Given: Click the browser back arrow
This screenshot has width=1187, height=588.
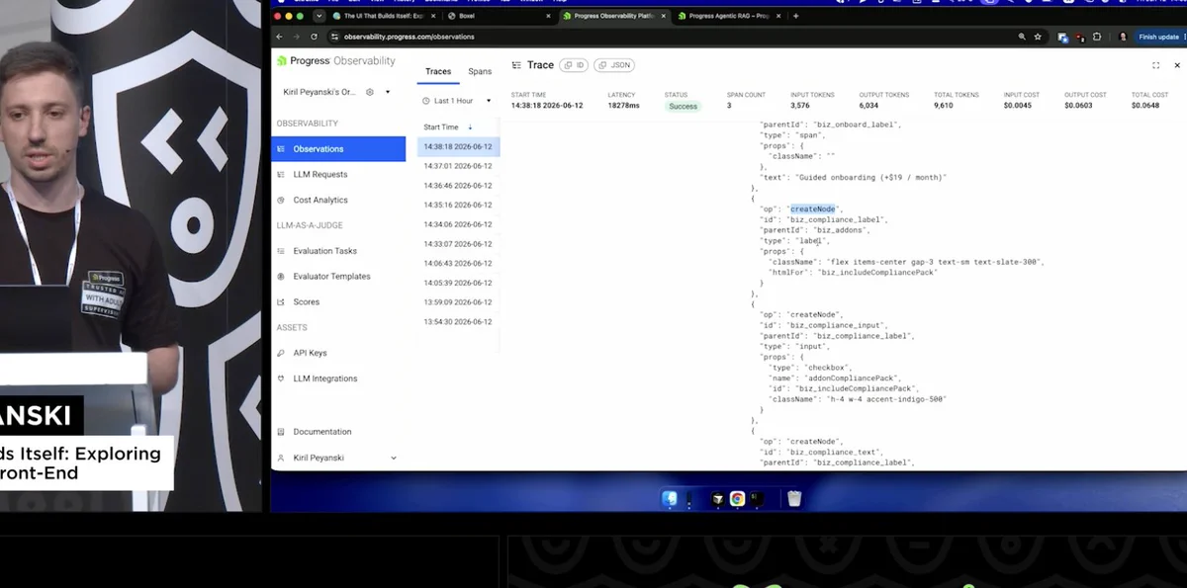Looking at the screenshot, I should (x=281, y=37).
